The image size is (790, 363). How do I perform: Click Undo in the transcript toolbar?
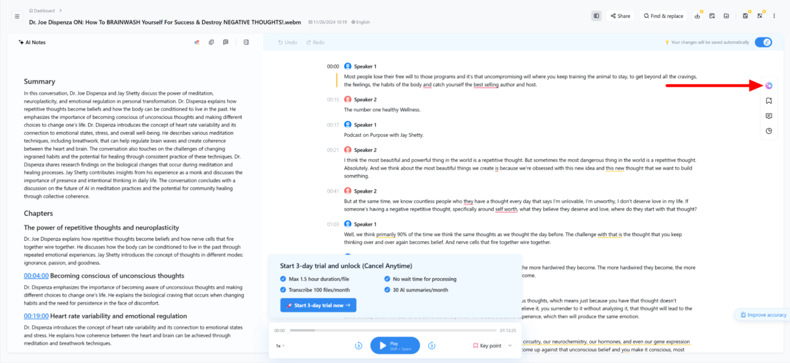(287, 42)
